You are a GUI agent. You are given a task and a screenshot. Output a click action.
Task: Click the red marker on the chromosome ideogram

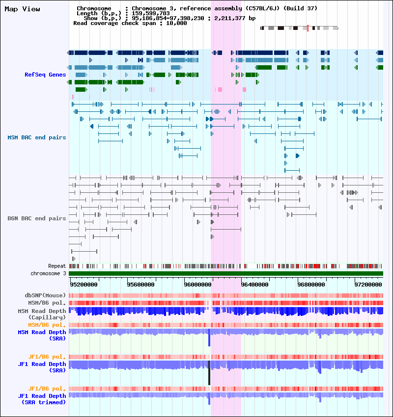308,28
